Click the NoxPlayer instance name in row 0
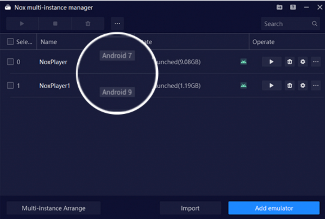Viewport: 325px width, 219px height. 53,62
